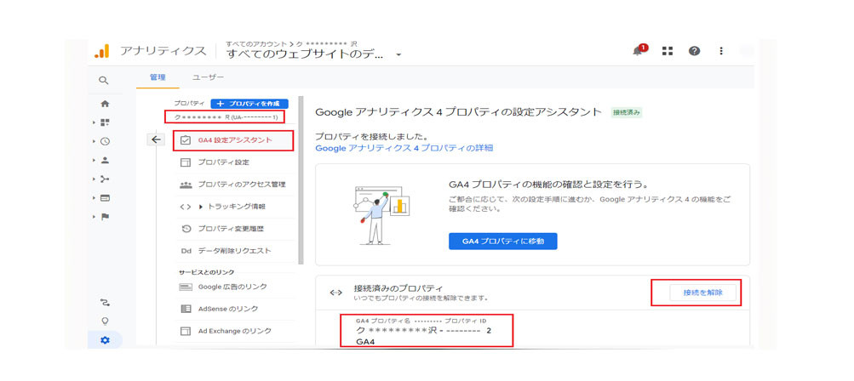Click the Google Analytics logo
The image size is (854, 381).
(x=102, y=52)
